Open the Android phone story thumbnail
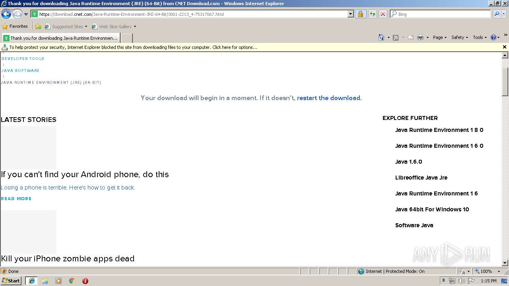The height and width of the screenshot is (286, 509). tap(29, 148)
